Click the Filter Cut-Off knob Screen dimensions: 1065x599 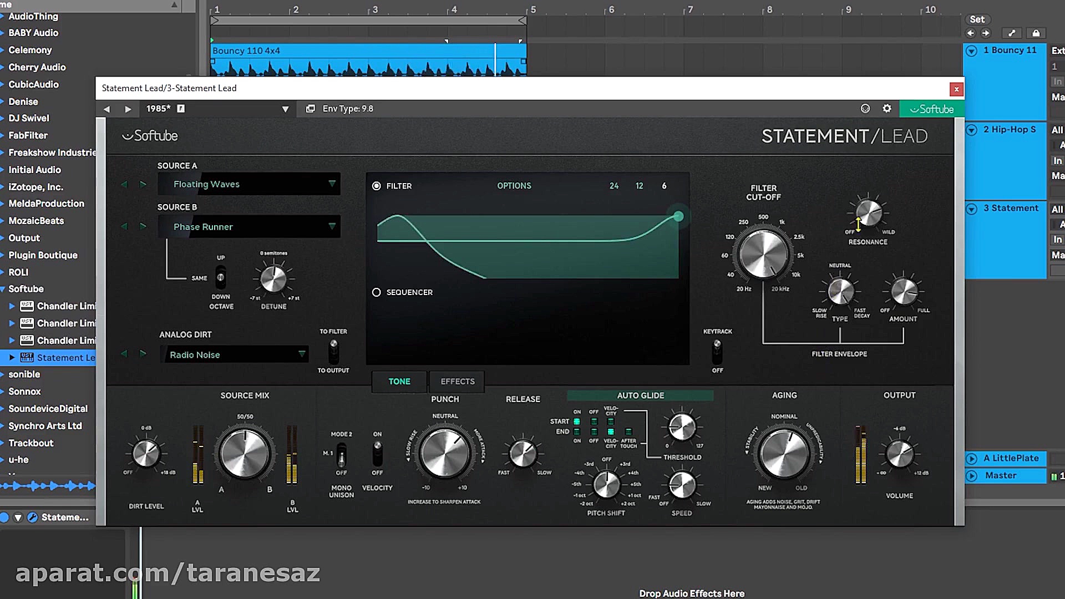tap(764, 255)
